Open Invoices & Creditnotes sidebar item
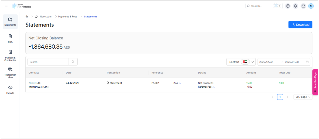This screenshot has height=139, width=319. 10,55
